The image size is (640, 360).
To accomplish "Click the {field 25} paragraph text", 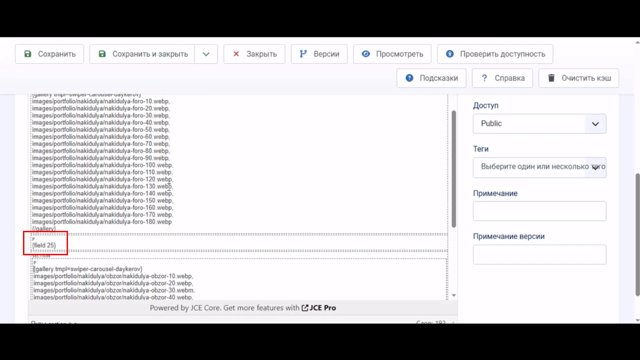I will point(44,245).
